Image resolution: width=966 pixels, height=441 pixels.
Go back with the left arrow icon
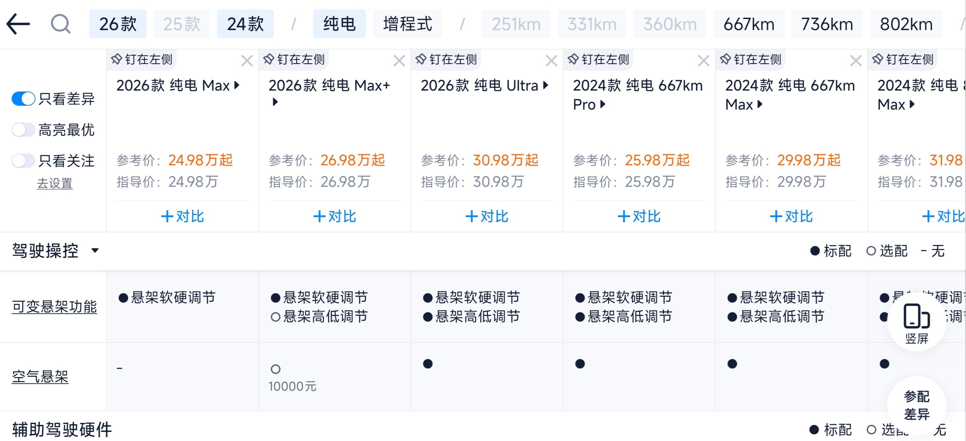tap(18, 24)
